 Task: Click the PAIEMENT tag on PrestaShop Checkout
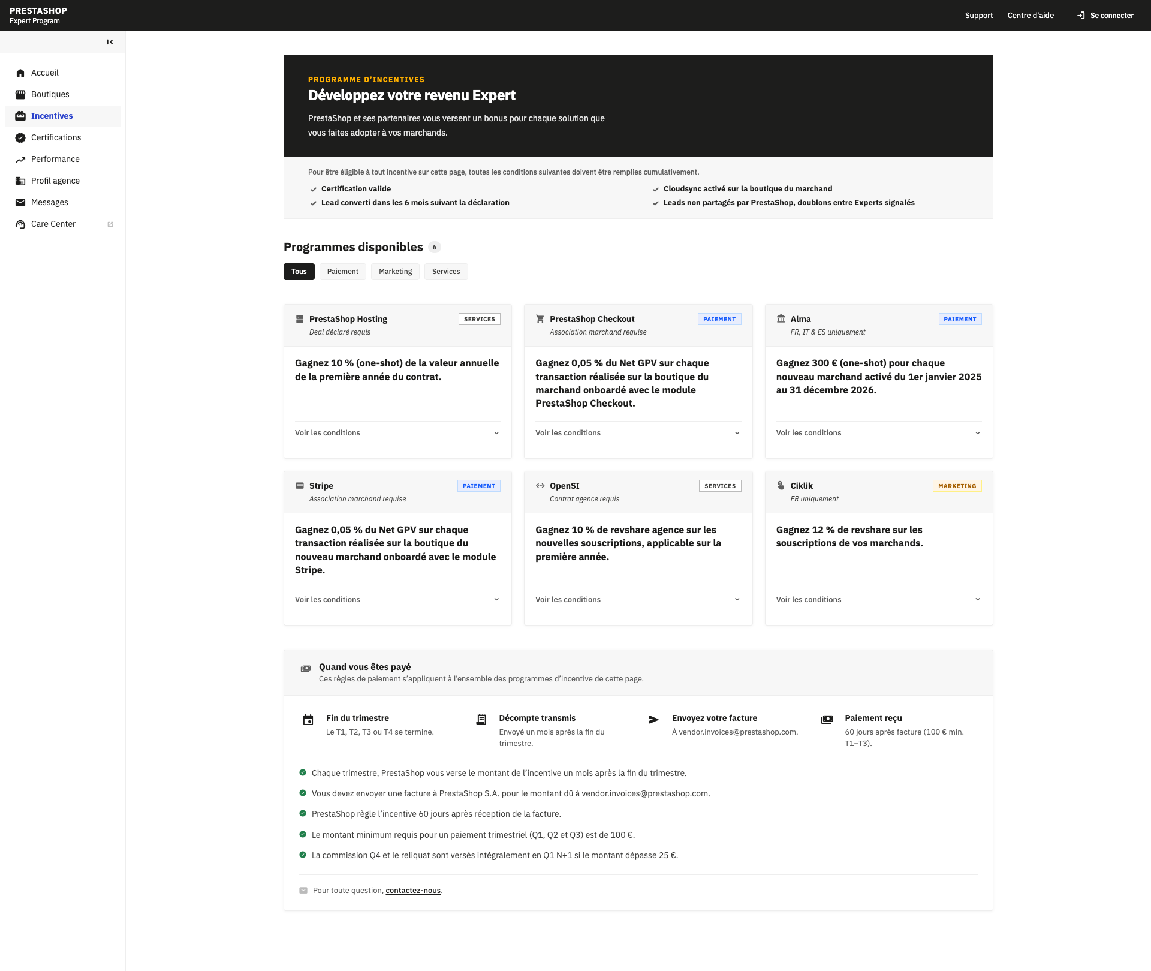point(719,319)
